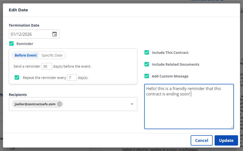Remove jsoller@contractsafe.com recipient chip
243x151 pixels.
[59, 104]
